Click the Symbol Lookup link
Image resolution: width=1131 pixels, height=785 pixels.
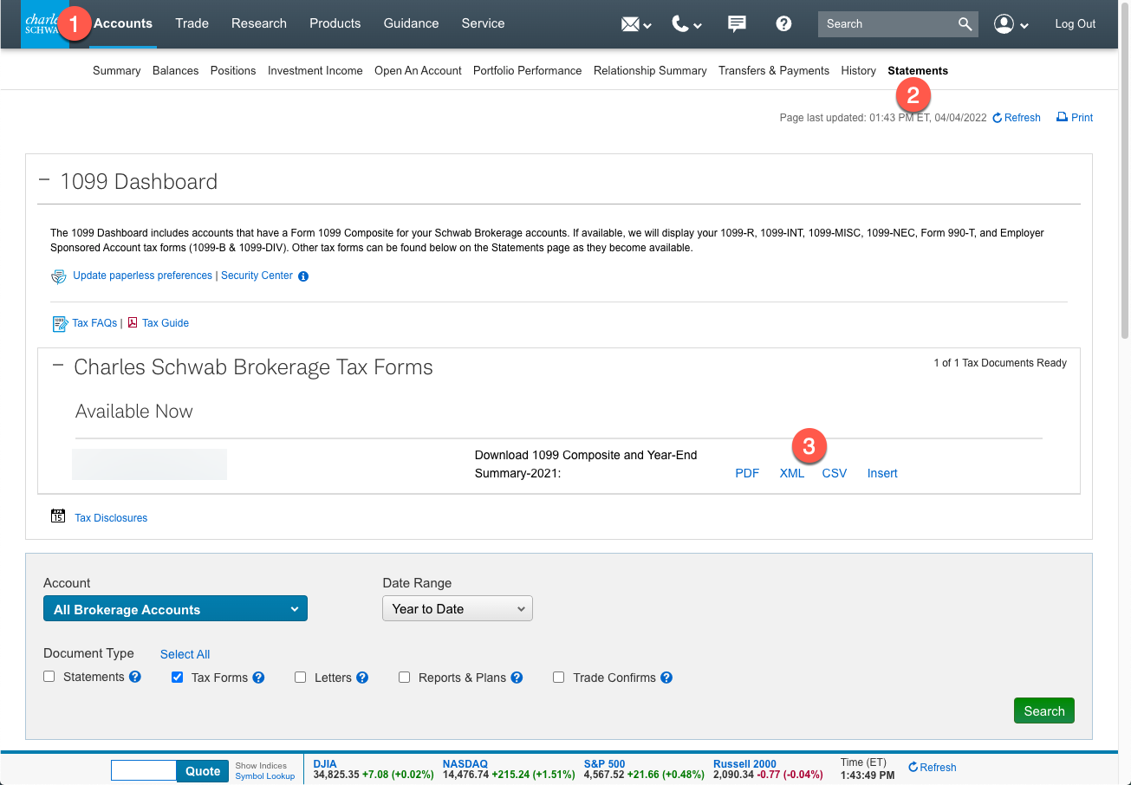265,776
